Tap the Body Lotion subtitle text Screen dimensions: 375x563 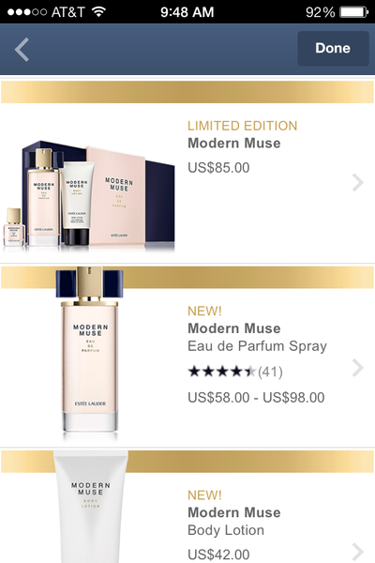pos(226,530)
